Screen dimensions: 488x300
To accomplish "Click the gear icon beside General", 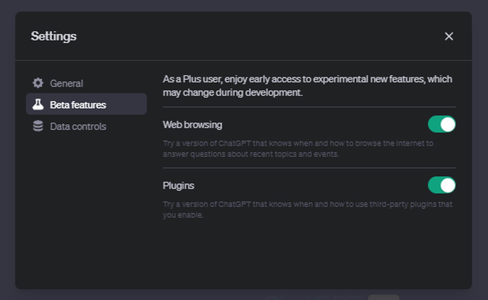I will [x=38, y=83].
